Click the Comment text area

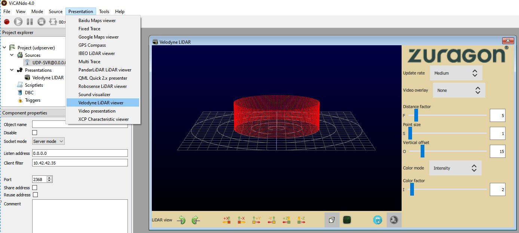coord(80,216)
